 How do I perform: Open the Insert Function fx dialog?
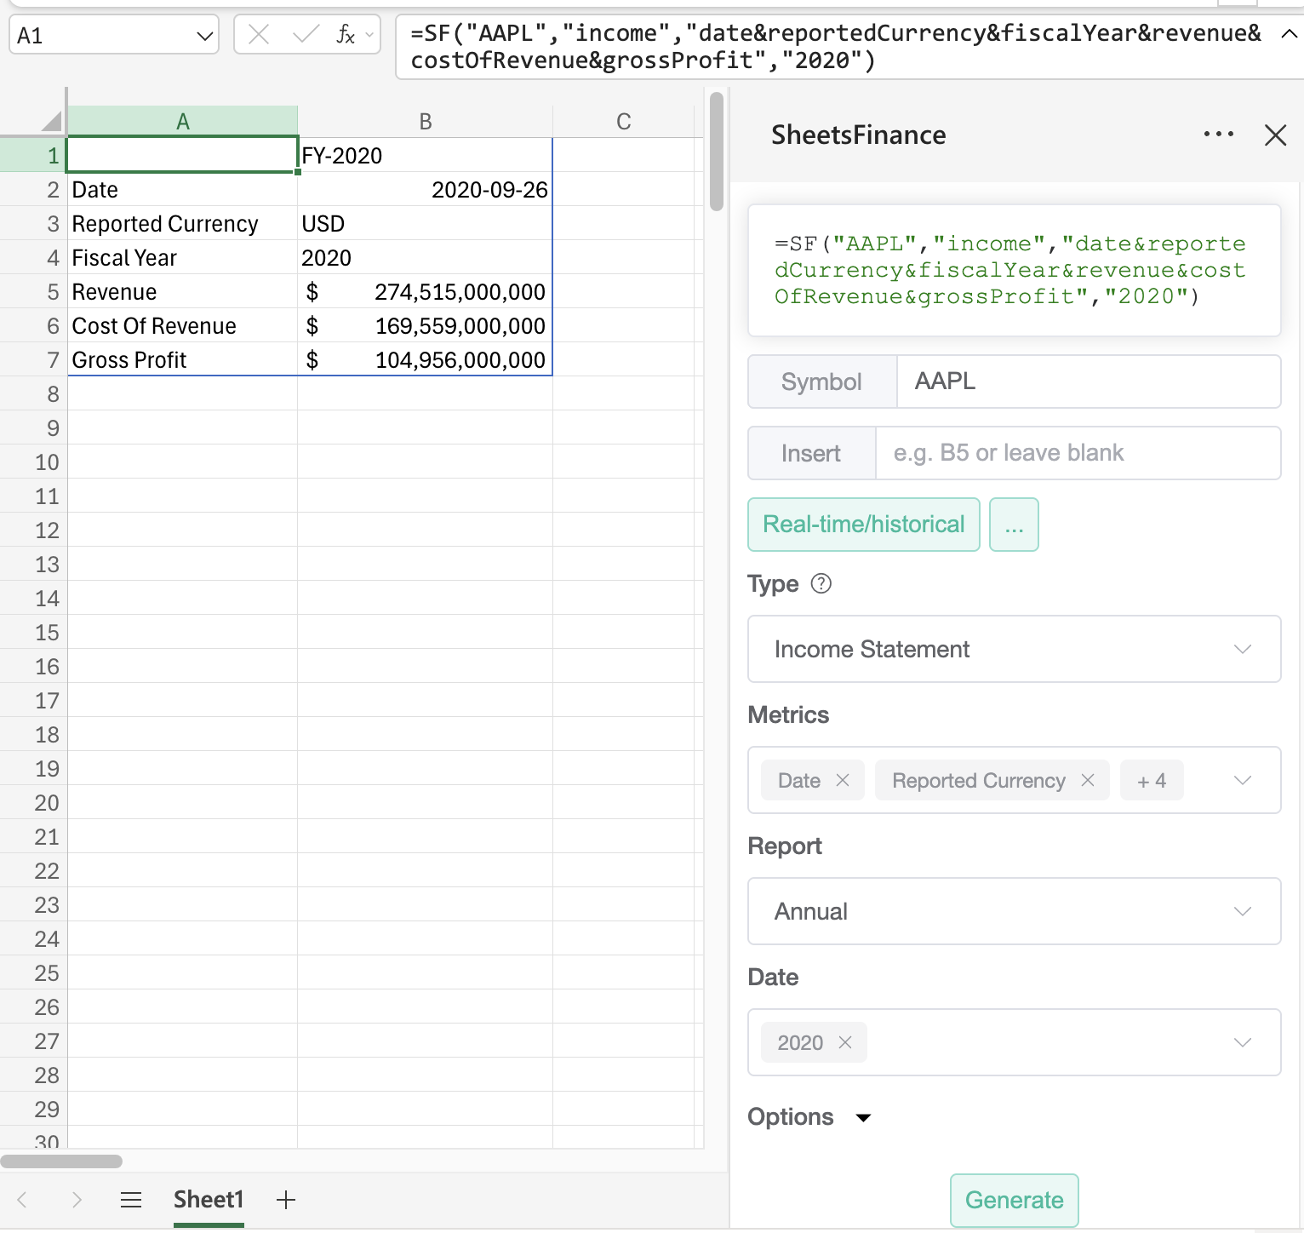(x=344, y=35)
